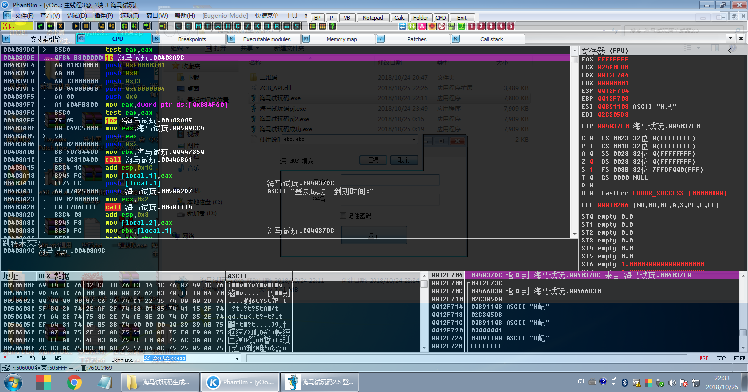748x392 pixels.
Task: Toggle the 记住密码 checkbox in login window
Action: pos(343,215)
